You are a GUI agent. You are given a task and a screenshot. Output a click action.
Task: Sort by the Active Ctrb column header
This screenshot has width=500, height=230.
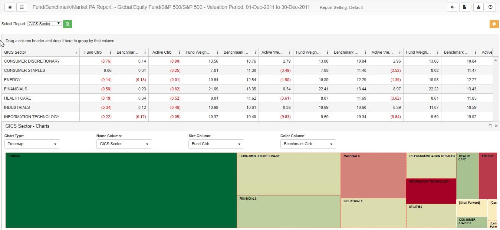162,52
